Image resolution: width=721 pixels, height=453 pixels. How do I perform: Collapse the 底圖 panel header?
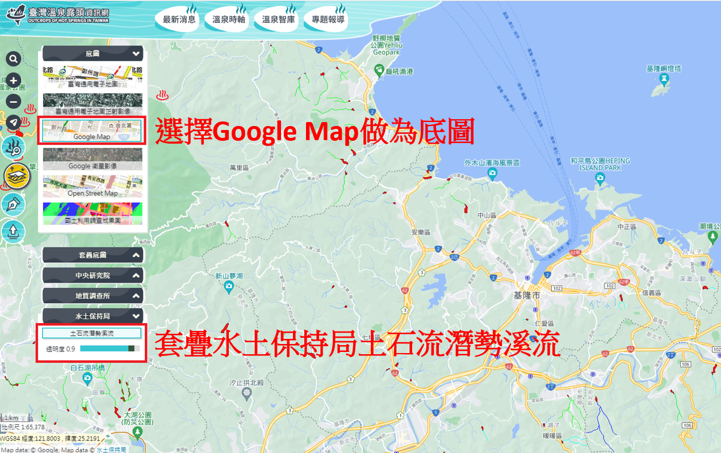93,54
